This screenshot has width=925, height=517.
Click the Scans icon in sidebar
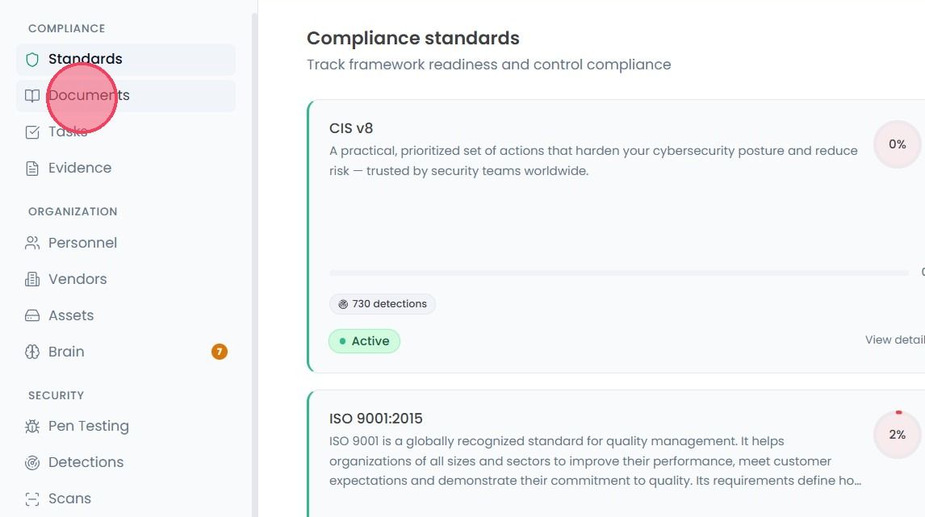coord(32,499)
